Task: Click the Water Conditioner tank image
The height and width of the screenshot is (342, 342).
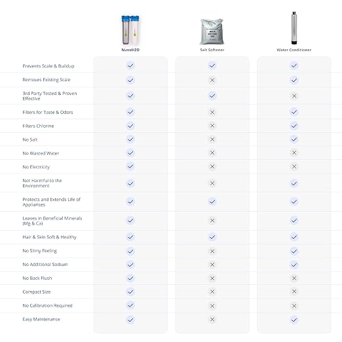Action: pos(294,28)
